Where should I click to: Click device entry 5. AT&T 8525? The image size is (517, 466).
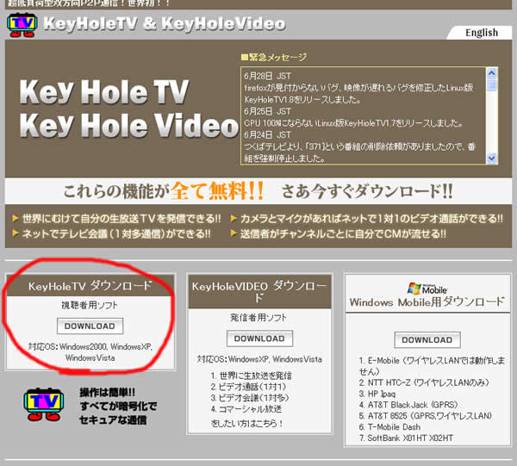pyautogui.click(x=426, y=415)
